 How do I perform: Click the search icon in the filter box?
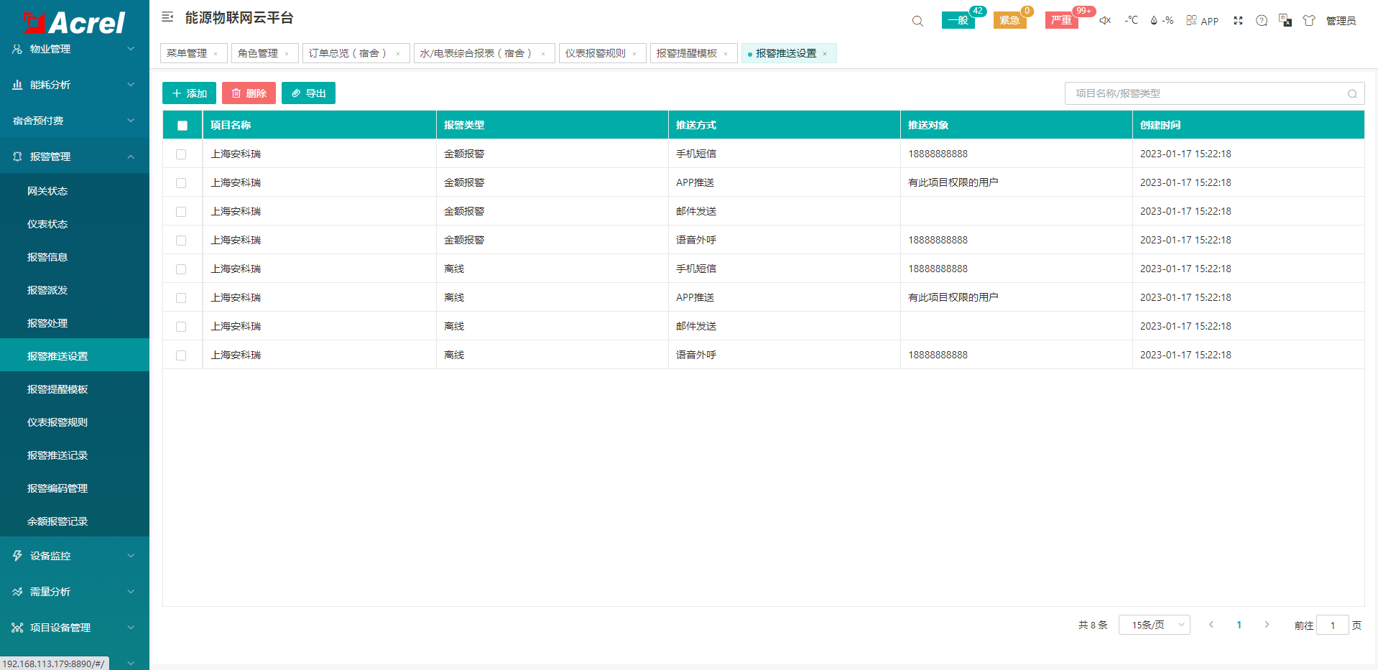pos(1352,93)
